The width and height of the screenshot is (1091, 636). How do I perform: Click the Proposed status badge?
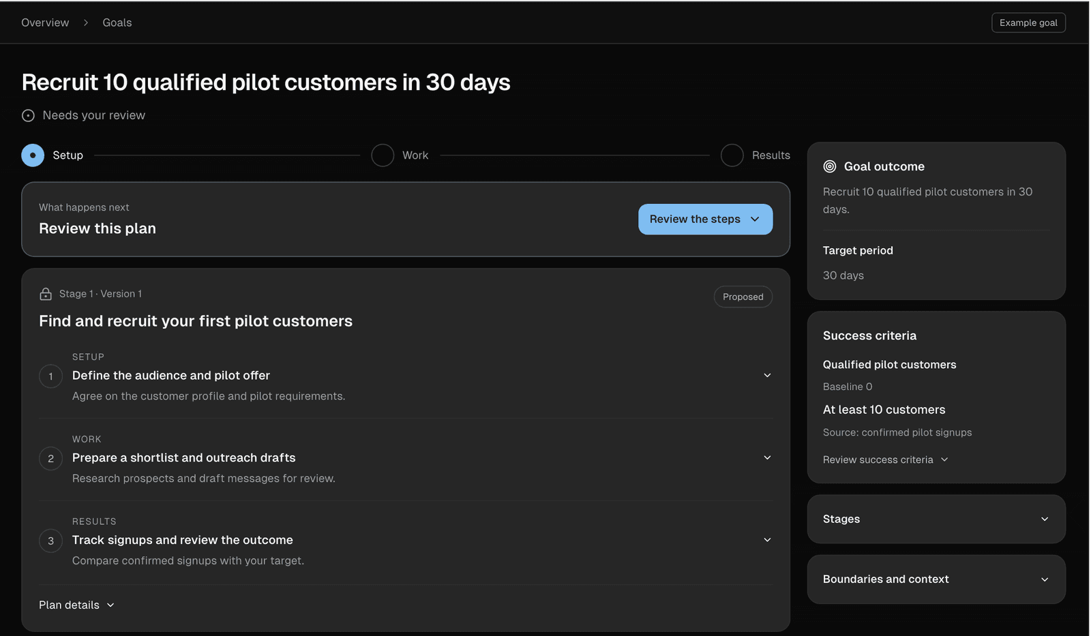pyautogui.click(x=743, y=297)
